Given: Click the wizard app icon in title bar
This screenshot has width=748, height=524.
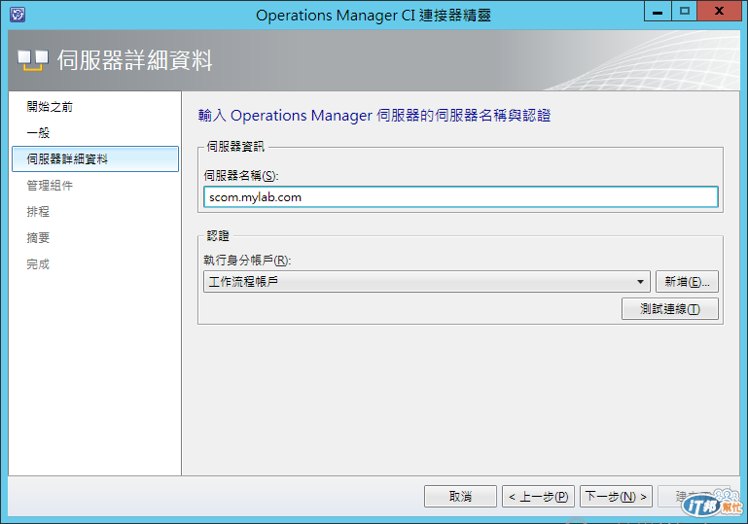Looking at the screenshot, I should [18, 15].
